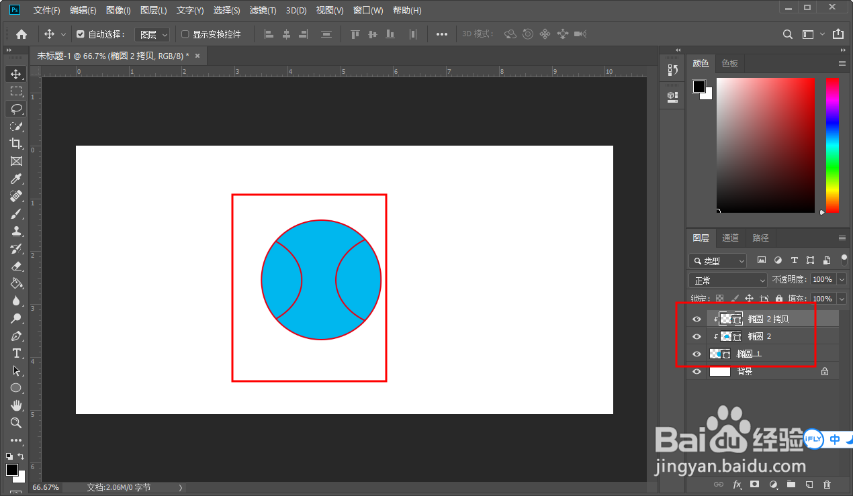Switch to the 色板 tab
This screenshot has height=496, width=853.
729,63
